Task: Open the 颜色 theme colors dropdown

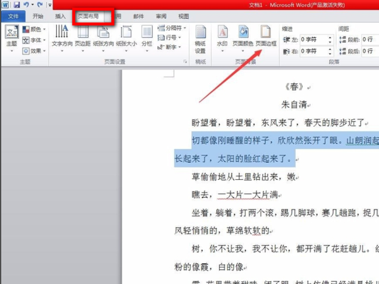Action: coord(34,30)
